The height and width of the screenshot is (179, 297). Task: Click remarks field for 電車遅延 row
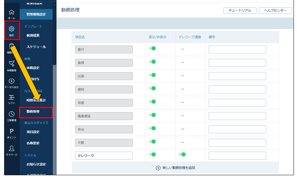pyautogui.click(x=237, y=116)
